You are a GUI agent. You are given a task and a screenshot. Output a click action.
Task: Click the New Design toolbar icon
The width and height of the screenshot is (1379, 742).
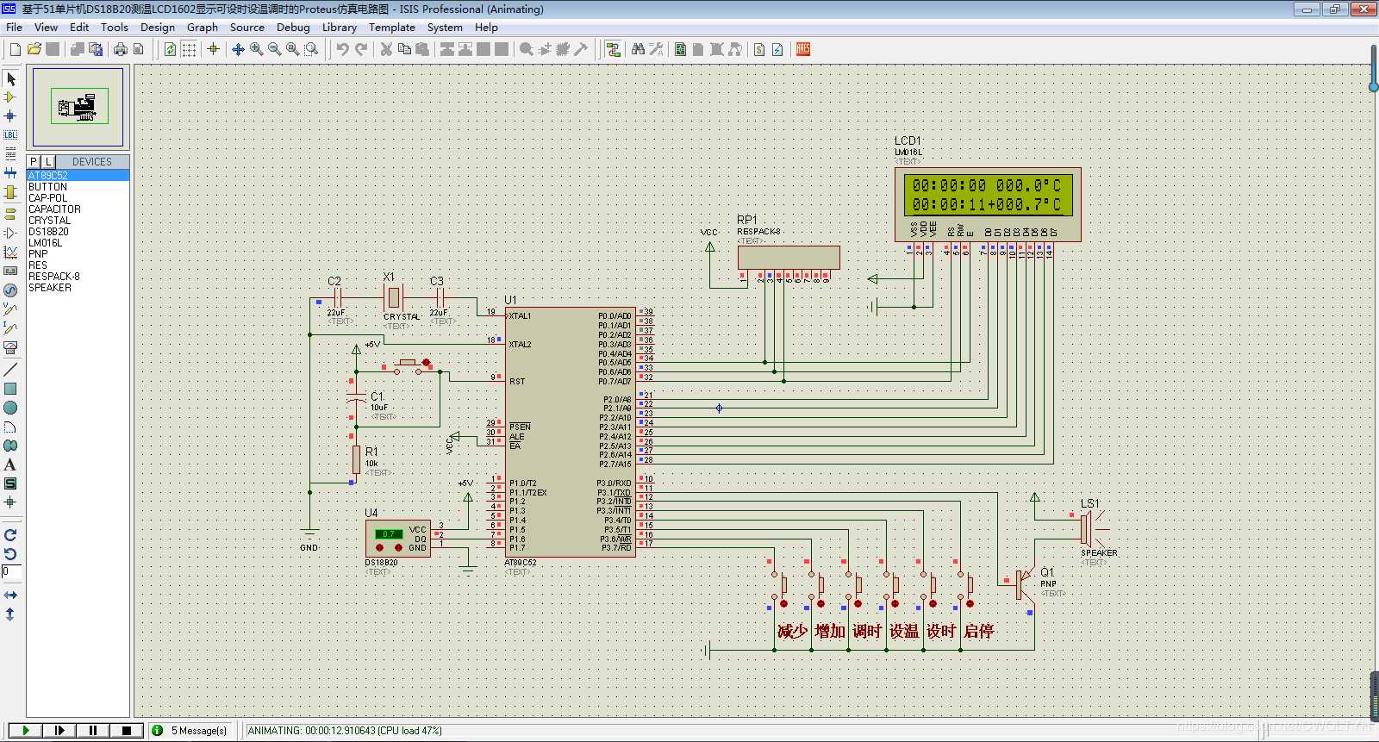tap(16, 49)
